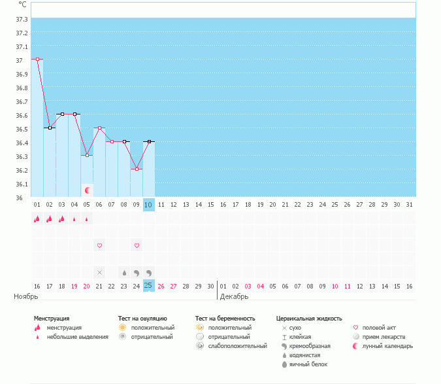The width and height of the screenshot is (441, 384).
Task: Select highlighted cycle day 10 cell
Action: pos(149,205)
